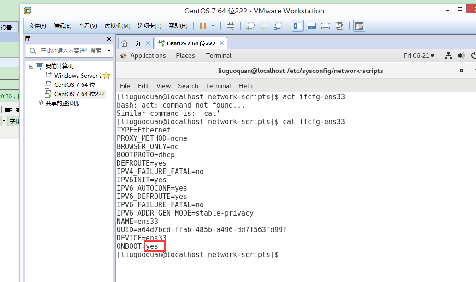Maximize the terminal window
The image size is (476, 282).
461,71
